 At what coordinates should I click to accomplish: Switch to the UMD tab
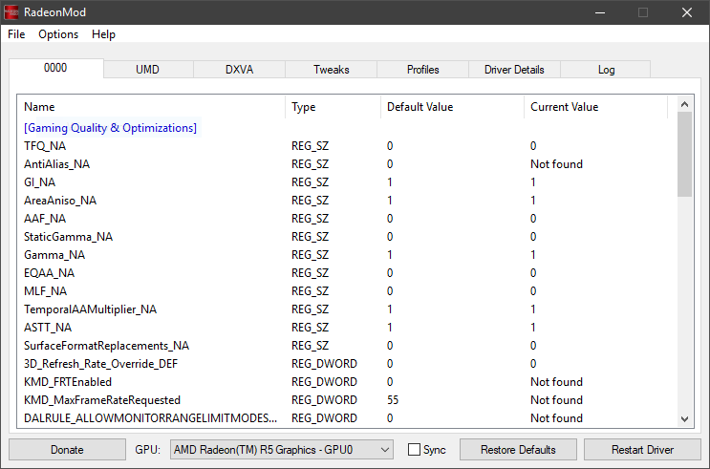147,70
